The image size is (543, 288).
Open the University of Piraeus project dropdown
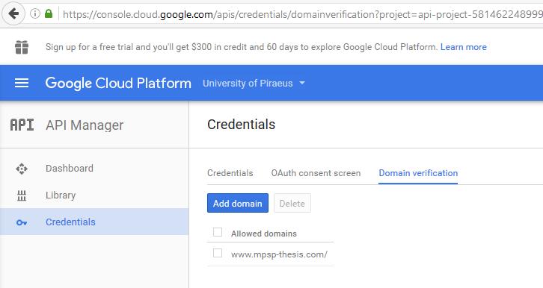pos(254,84)
